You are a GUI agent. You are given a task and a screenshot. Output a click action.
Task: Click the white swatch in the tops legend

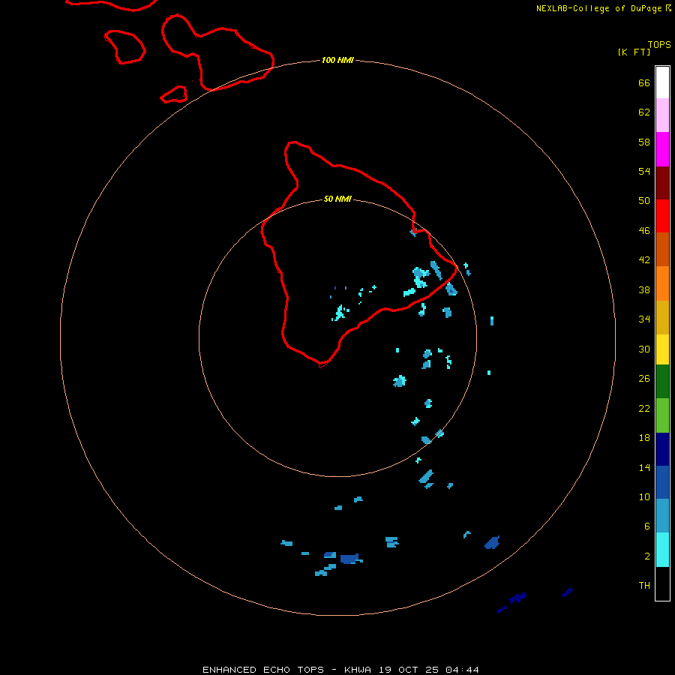coord(662,82)
